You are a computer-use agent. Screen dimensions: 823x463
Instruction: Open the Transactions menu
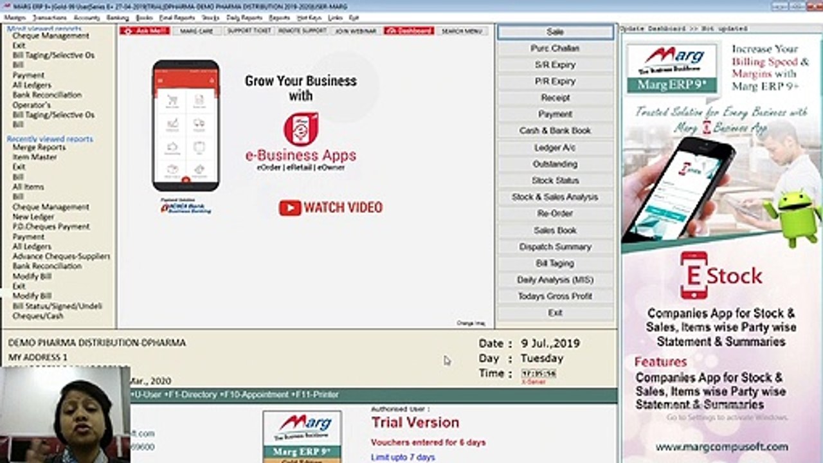tap(50, 18)
